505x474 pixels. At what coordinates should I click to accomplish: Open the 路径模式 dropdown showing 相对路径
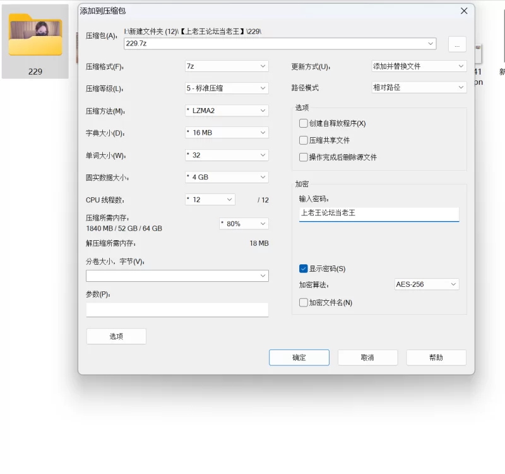click(x=419, y=87)
